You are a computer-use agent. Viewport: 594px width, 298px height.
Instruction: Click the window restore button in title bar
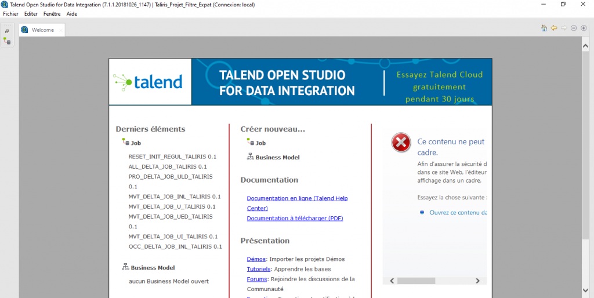[563, 4]
